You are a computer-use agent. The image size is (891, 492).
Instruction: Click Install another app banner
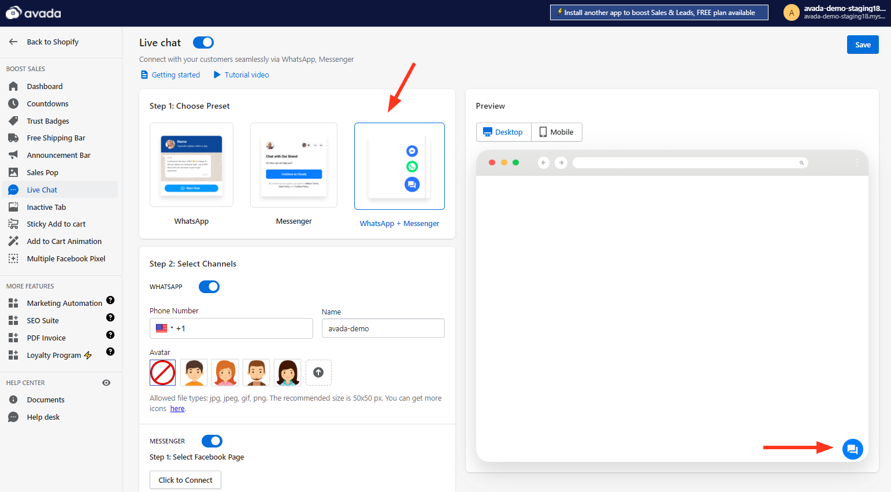[659, 13]
